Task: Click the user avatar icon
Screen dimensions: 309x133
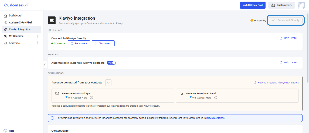Action: [301, 5]
